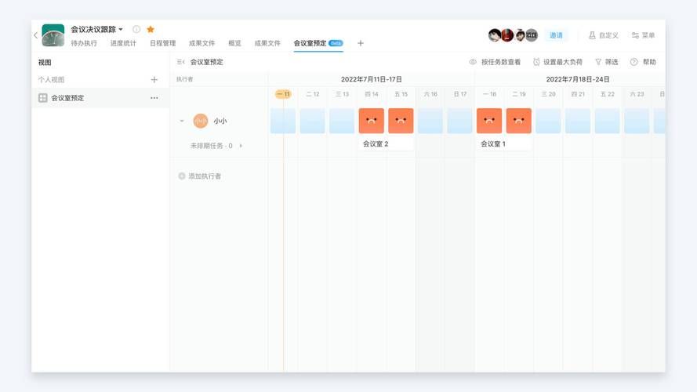
Task: Switch to the 待办执行 tab
Action: (x=84, y=43)
